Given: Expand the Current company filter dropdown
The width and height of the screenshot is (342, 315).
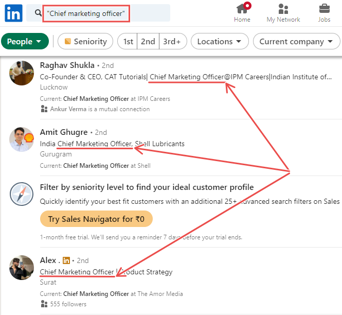Looking at the screenshot, I should pyautogui.click(x=296, y=41).
